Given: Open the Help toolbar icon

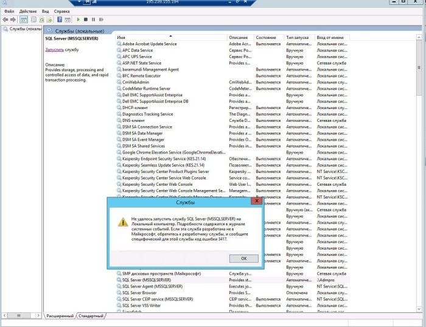Looking at the screenshot, I should (x=60, y=19).
